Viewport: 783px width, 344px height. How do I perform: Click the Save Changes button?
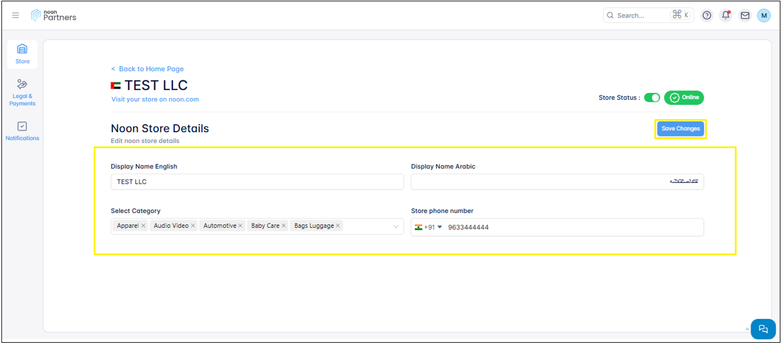680,129
